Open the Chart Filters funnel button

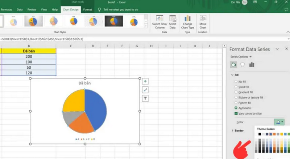click(x=145, y=98)
